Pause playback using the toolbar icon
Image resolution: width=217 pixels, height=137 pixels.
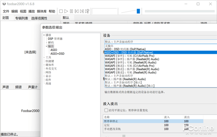71,11
